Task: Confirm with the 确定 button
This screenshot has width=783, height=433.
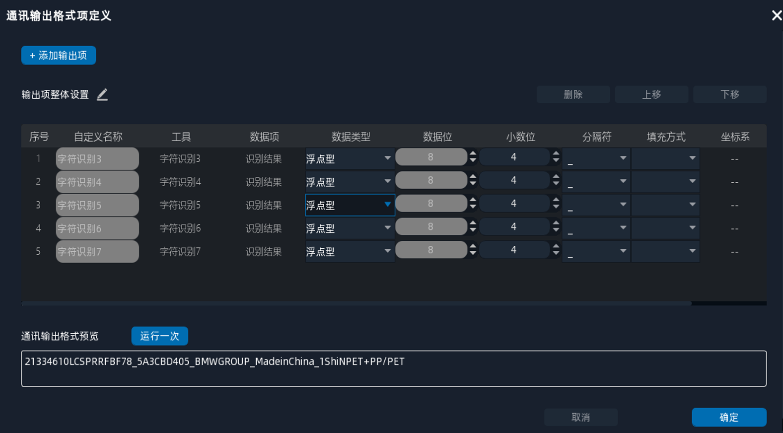Action: pyautogui.click(x=728, y=417)
